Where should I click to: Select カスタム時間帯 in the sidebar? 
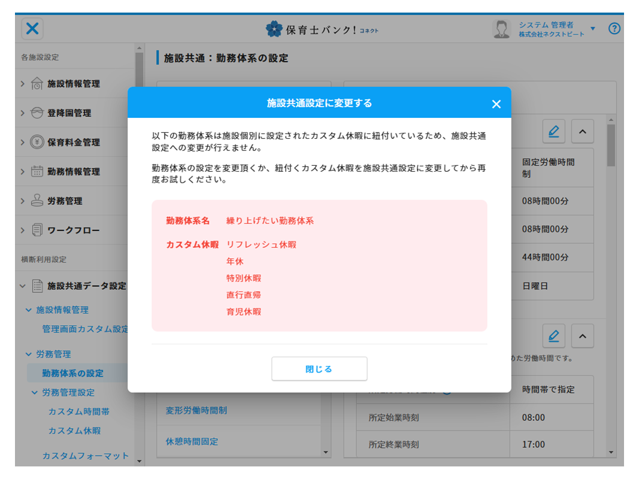pos(78,412)
